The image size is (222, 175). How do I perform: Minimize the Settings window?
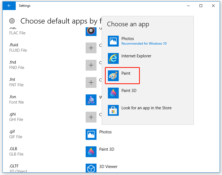coord(188,6)
